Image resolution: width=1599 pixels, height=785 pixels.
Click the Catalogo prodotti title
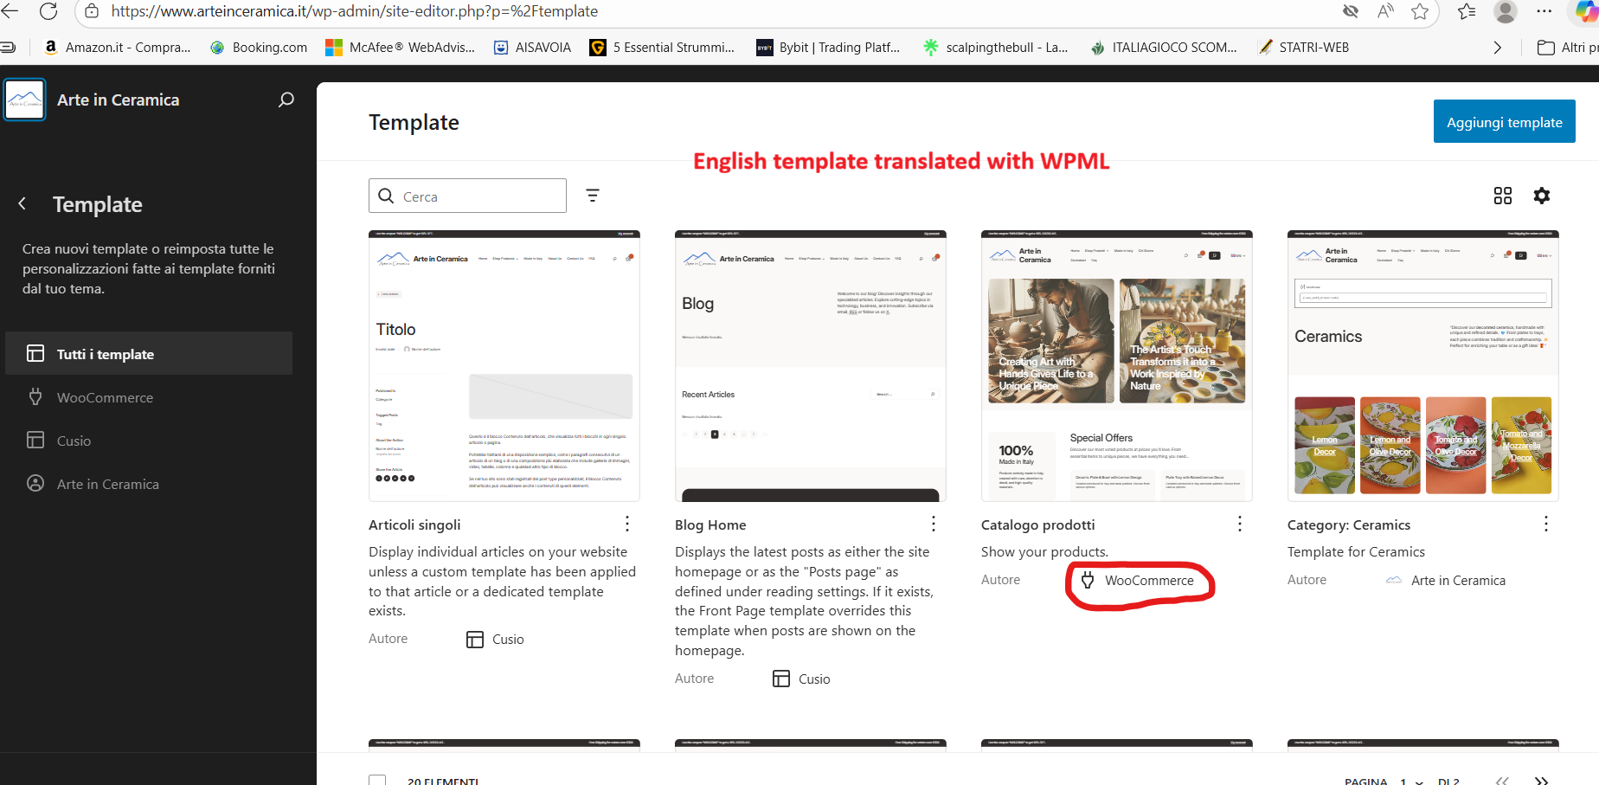coord(1038,524)
